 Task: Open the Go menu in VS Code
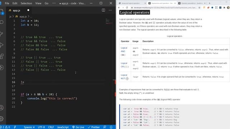(46, 3)
